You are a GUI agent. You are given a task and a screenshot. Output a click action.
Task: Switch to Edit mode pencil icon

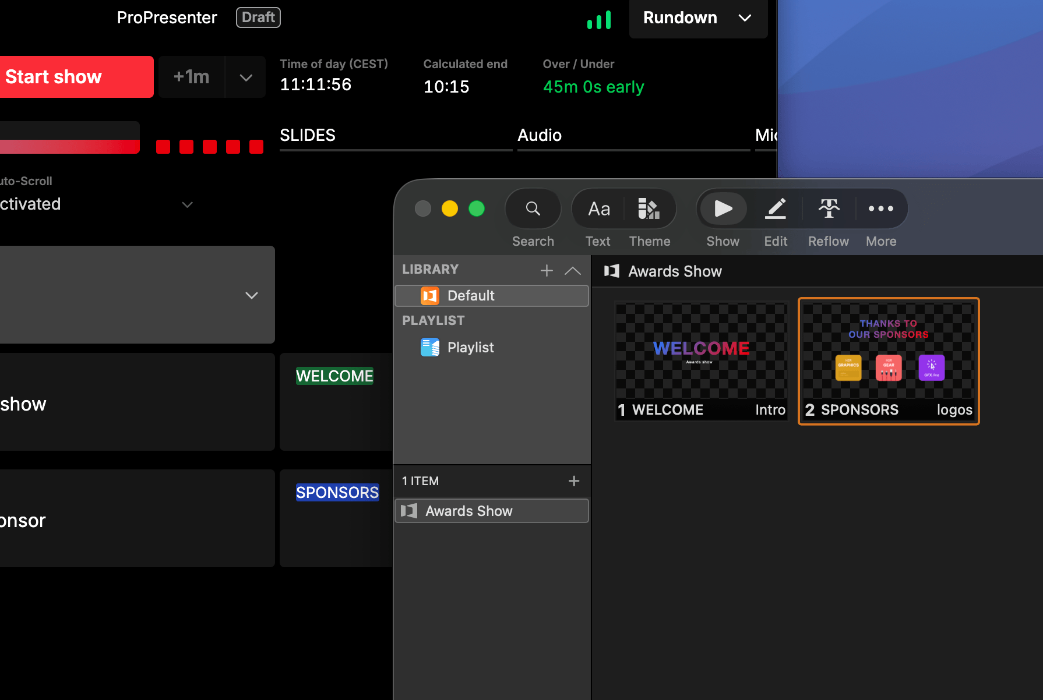click(776, 208)
